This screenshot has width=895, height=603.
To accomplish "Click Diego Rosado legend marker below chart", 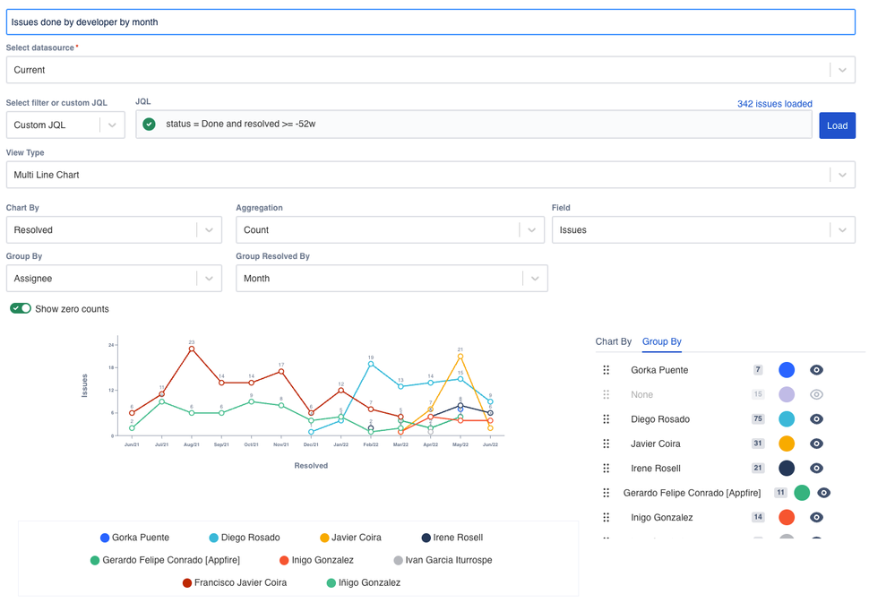I will click(x=213, y=538).
